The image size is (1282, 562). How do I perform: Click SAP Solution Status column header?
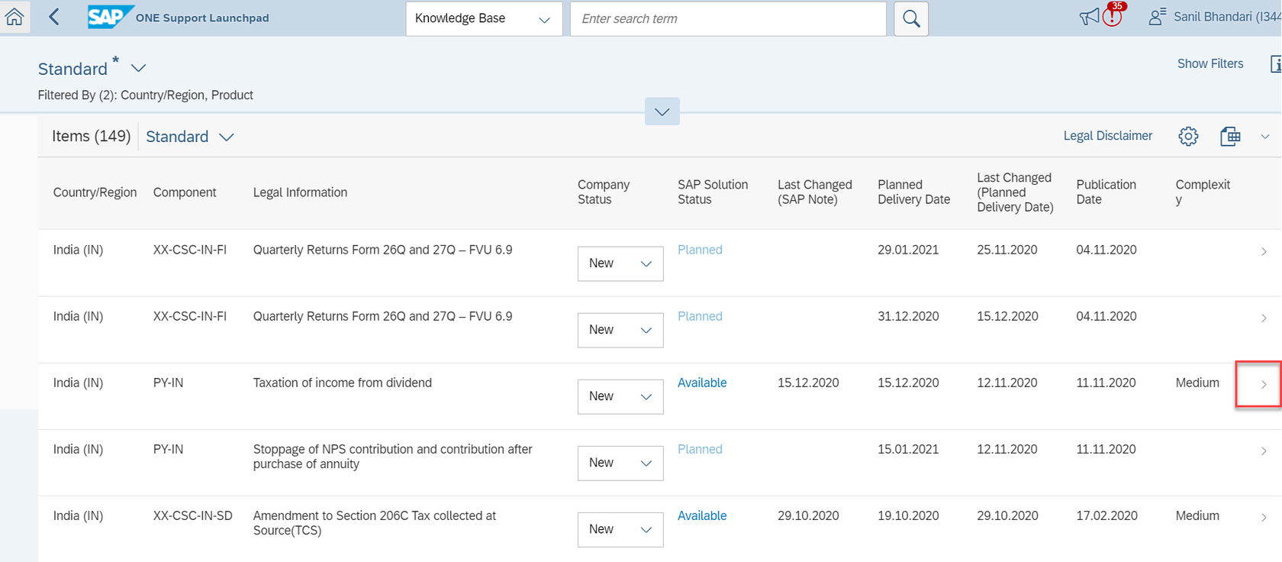(713, 192)
